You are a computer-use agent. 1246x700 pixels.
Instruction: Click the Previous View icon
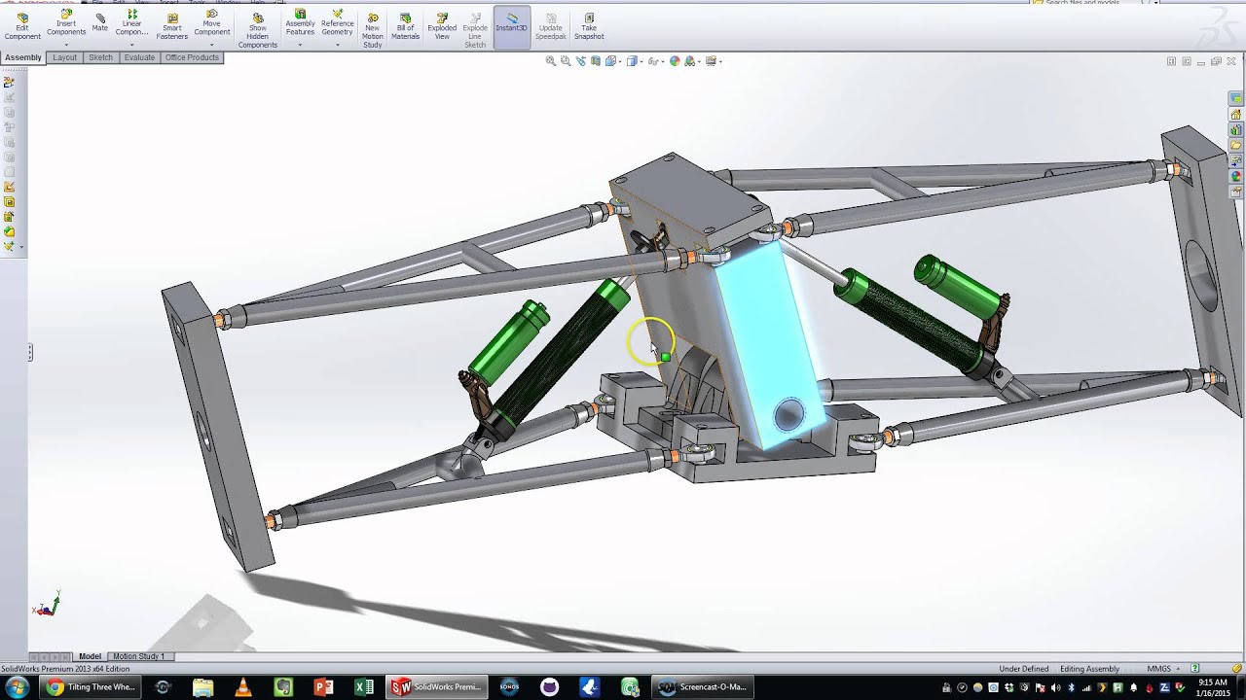pyautogui.click(x=581, y=61)
